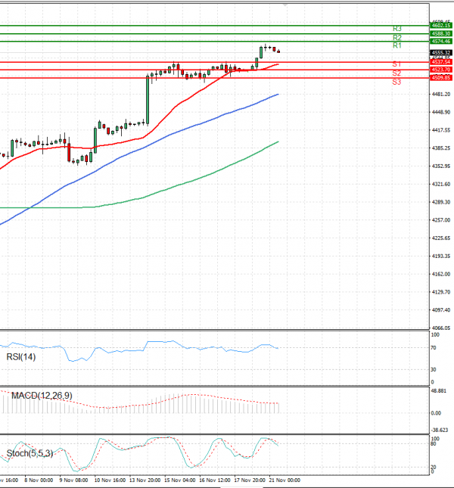Click the 4588.30 green price tag
The height and width of the screenshot is (488, 454).
tap(441, 33)
